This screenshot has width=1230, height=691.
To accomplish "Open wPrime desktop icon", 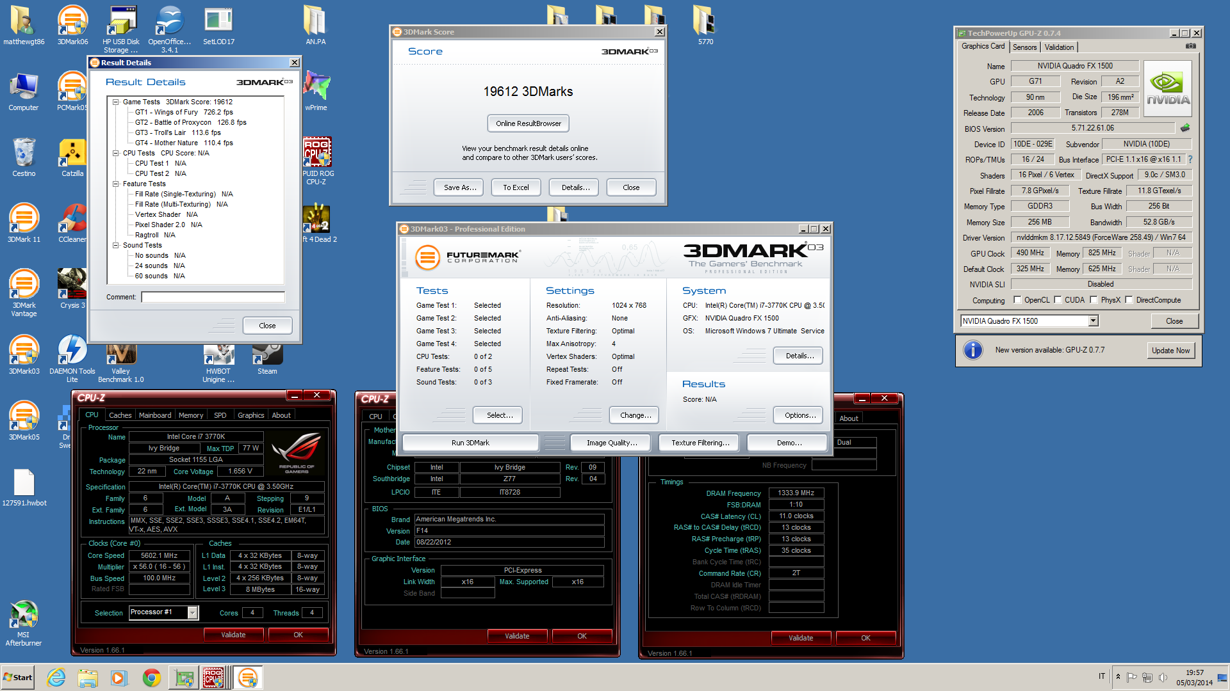I will tap(316, 91).
